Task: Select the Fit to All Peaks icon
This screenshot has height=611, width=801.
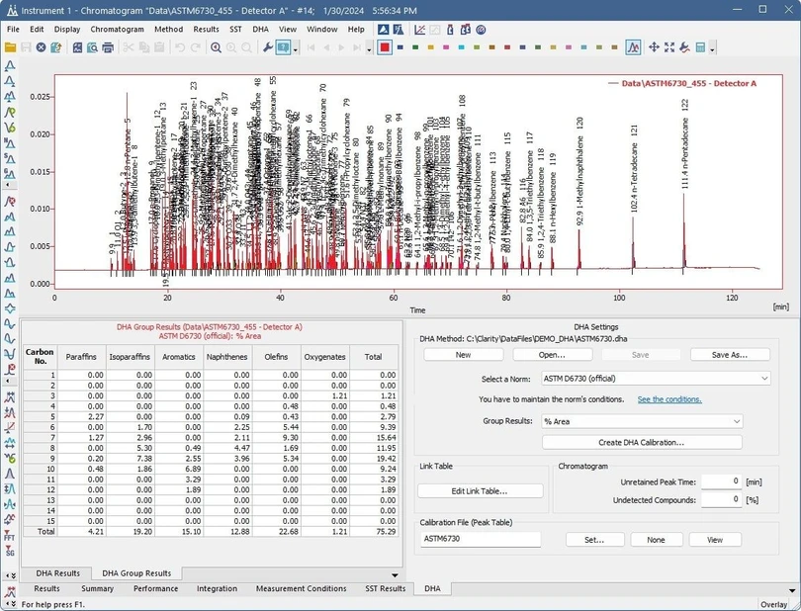Action: (x=667, y=49)
